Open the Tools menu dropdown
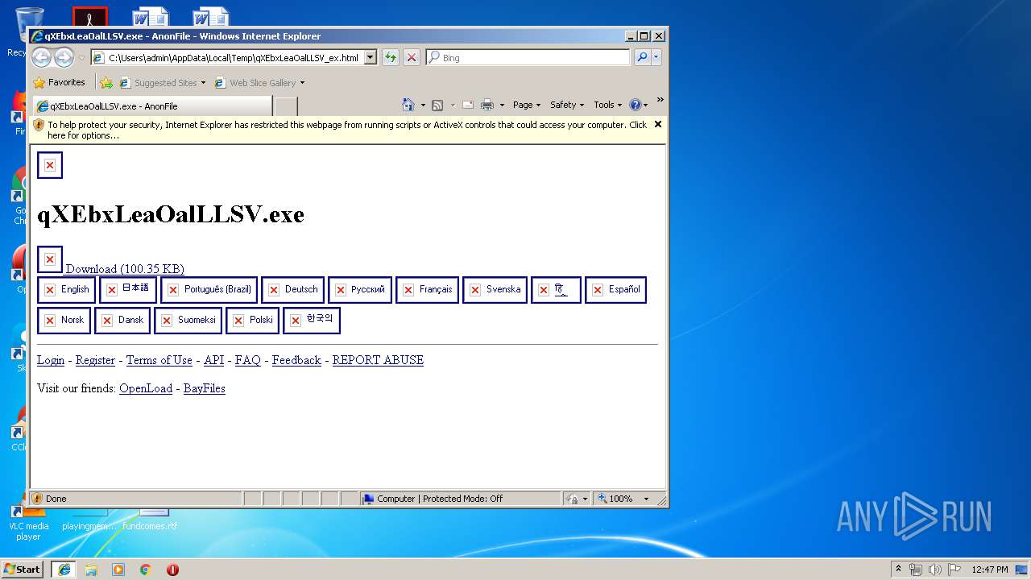Viewport: 1031px width, 580px height. [x=608, y=105]
